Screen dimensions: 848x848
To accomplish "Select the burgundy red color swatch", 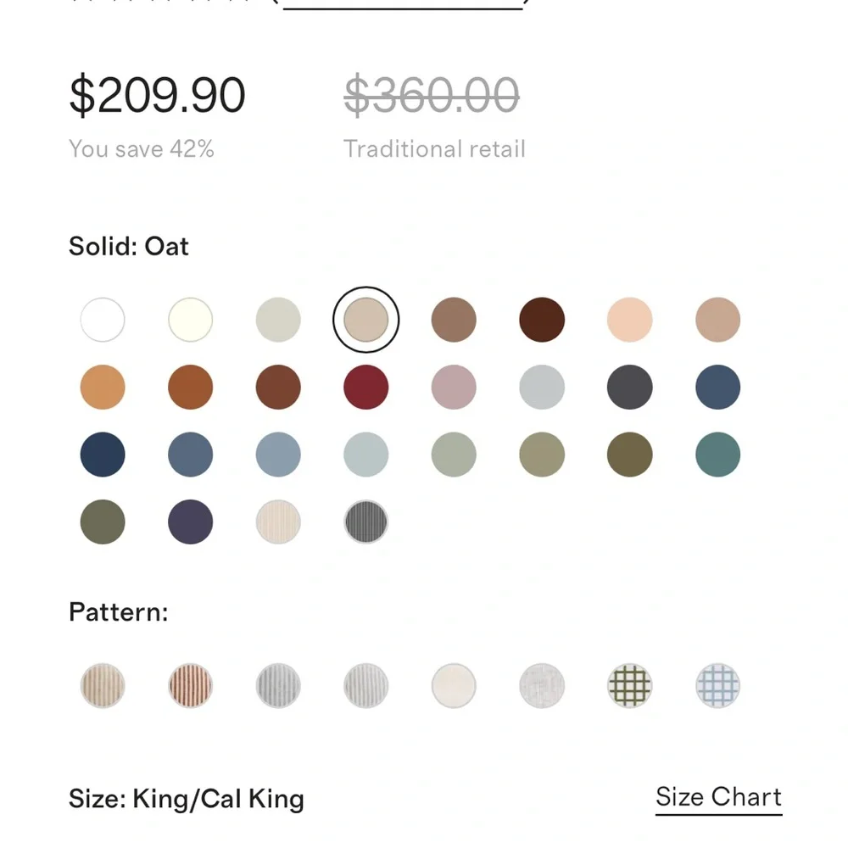I will (x=366, y=388).
